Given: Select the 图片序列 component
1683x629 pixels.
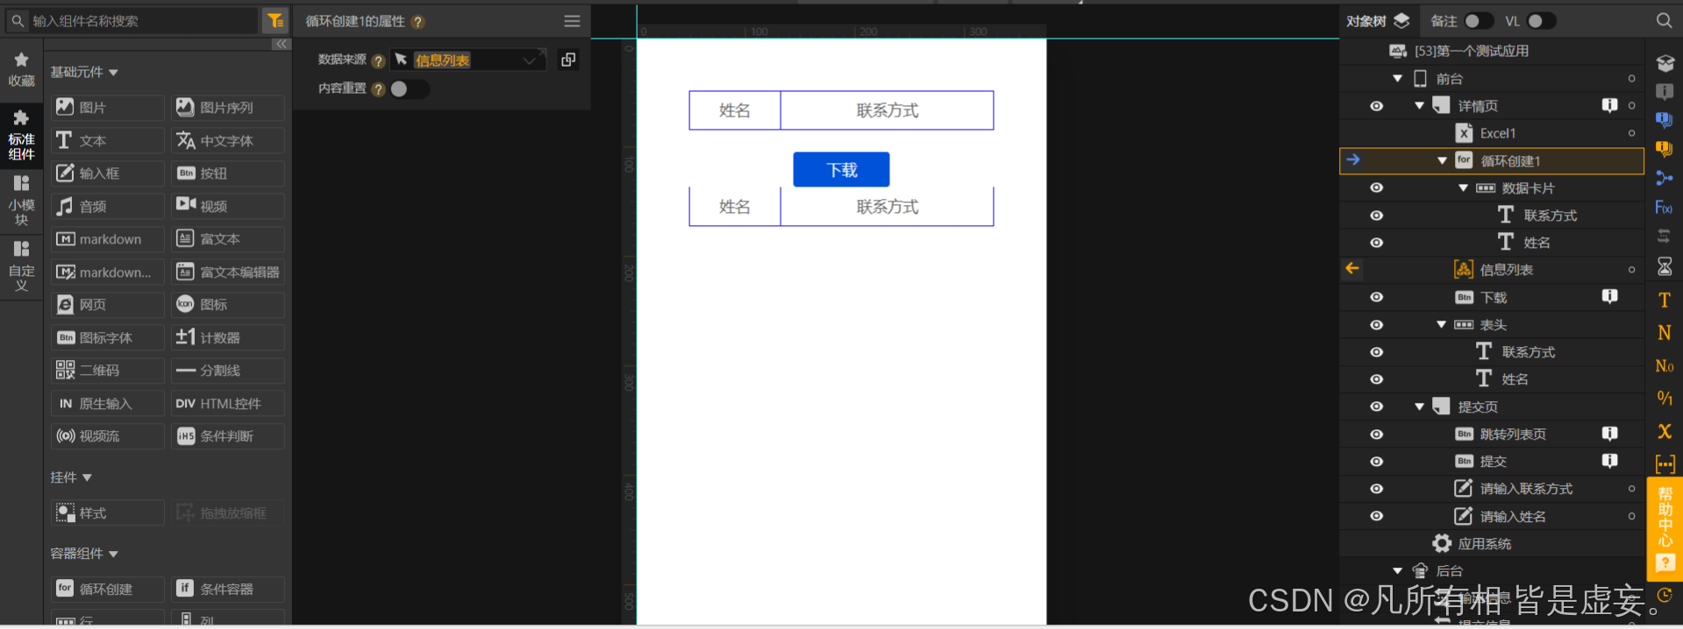Looking at the screenshot, I should tap(228, 108).
